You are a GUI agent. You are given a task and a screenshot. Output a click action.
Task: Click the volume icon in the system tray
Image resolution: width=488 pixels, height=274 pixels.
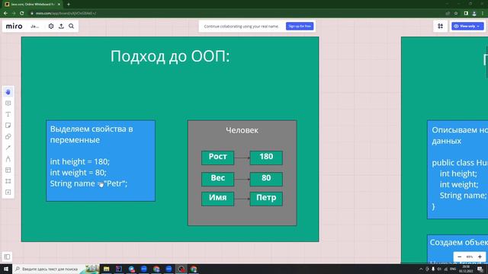tap(439, 269)
